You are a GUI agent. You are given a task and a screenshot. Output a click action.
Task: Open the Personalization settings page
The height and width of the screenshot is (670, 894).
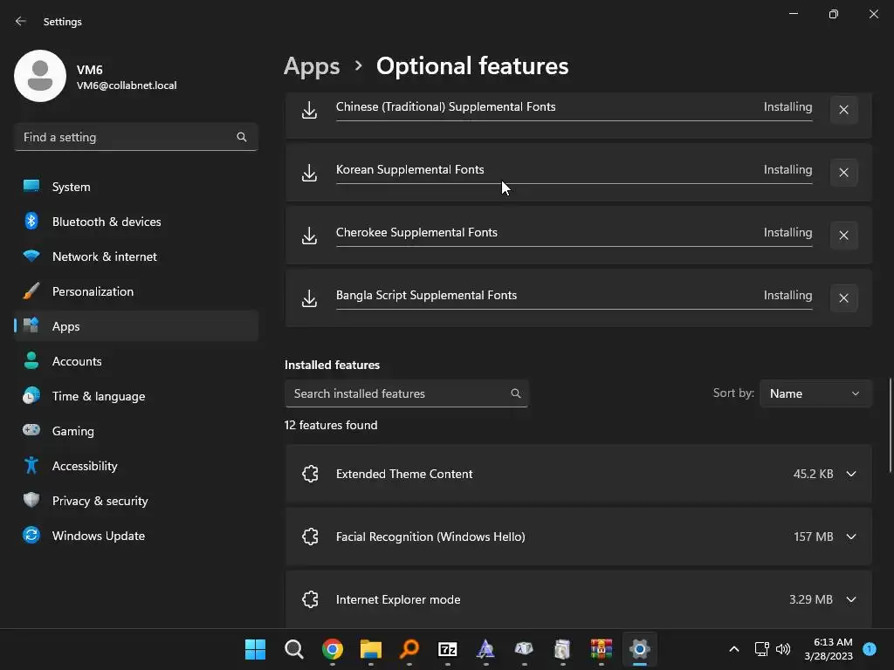[x=93, y=291]
